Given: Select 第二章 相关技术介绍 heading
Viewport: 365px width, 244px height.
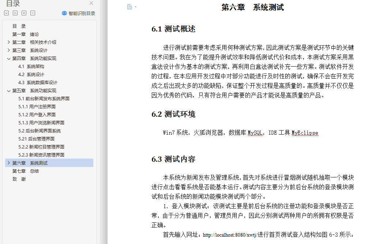Looking at the screenshot, I should pos(34,42).
